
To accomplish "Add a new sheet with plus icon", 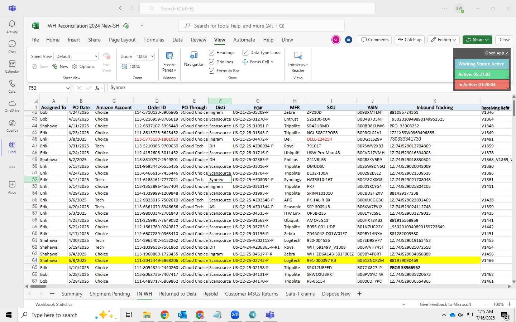I will coord(359,294).
